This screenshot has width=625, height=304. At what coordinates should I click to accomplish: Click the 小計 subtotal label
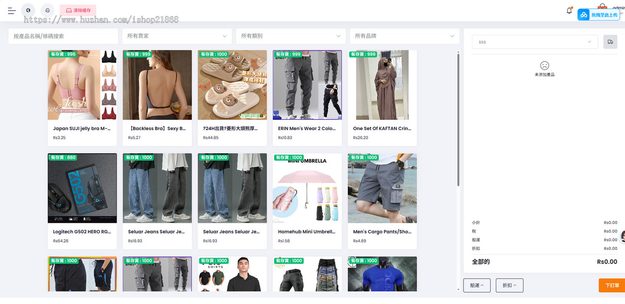(x=476, y=223)
